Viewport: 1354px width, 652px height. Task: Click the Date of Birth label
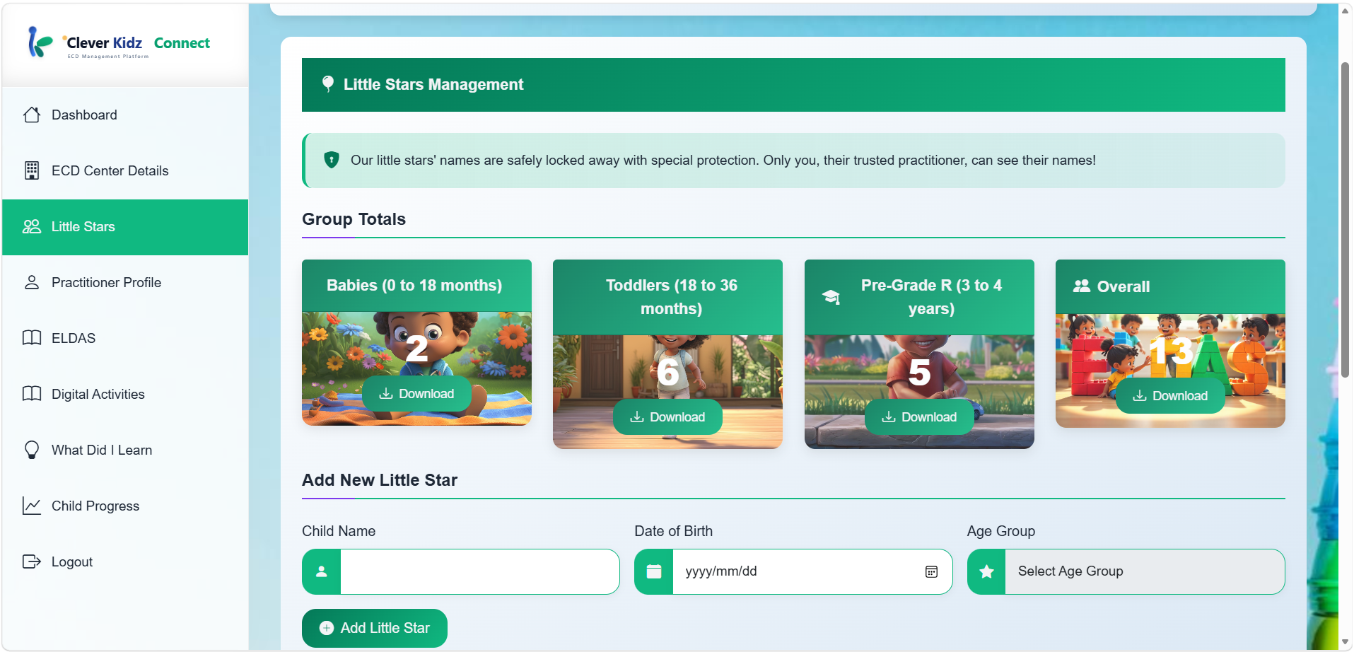coord(673,531)
